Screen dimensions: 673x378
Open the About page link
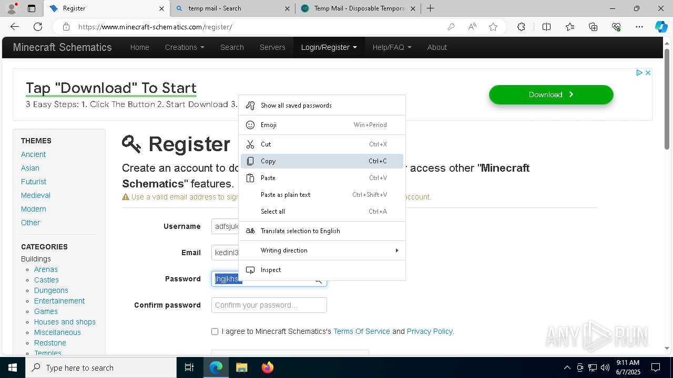pyautogui.click(x=437, y=47)
